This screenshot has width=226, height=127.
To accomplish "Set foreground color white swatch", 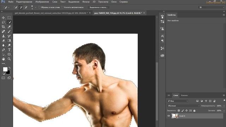I will pos(5,69).
